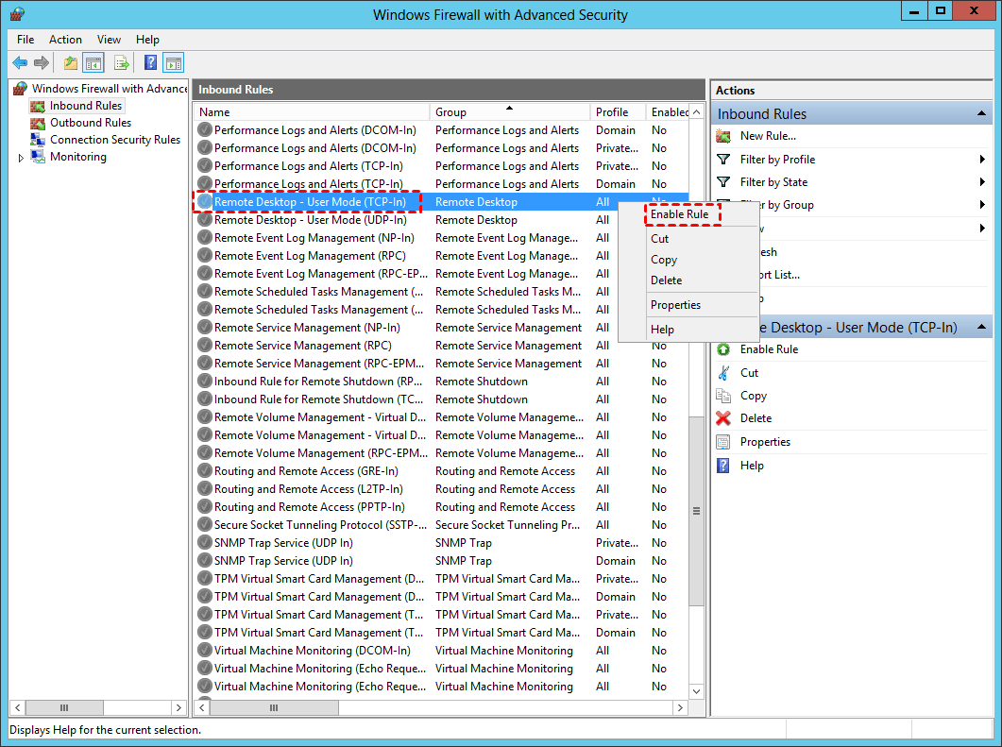Click the Back arrow in the toolbar

coord(20,63)
